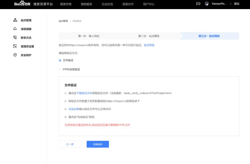Open XiaoyaoMo... username menu
Viewport: 250px width, 164px height.
(x=219, y=4)
